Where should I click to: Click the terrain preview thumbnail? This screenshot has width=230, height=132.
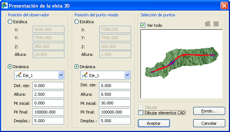[x=182, y=64]
